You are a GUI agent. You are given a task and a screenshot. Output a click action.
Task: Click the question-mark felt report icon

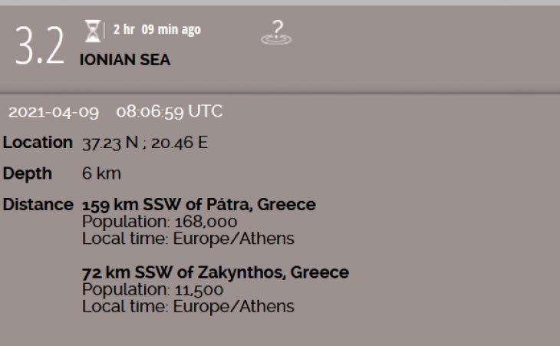tap(276, 32)
